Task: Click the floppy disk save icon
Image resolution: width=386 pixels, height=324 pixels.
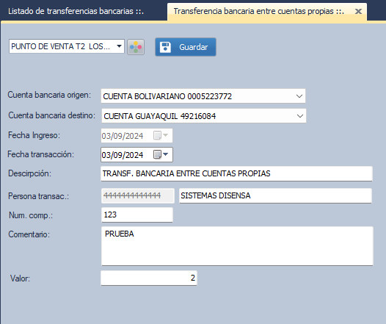Action: (165, 47)
